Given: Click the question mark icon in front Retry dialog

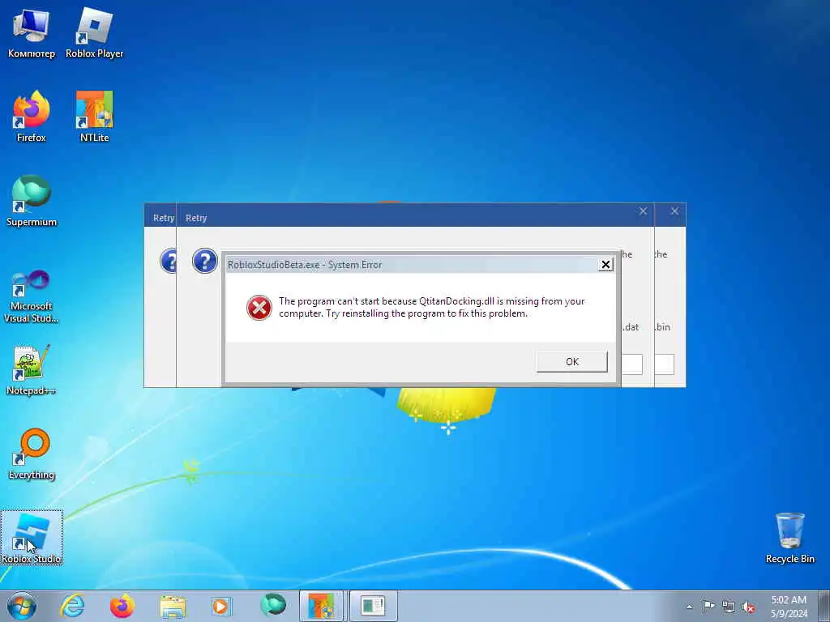Looking at the screenshot, I should [205, 261].
